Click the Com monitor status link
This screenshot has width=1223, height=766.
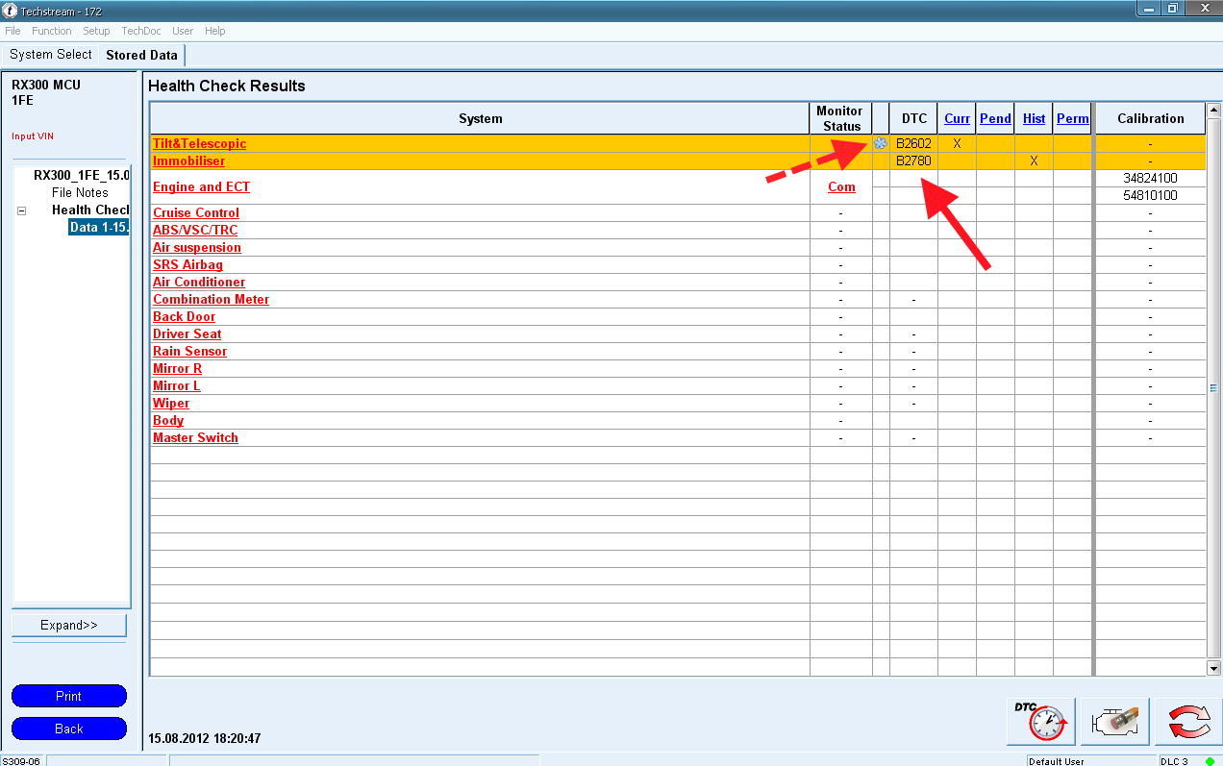(841, 187)
